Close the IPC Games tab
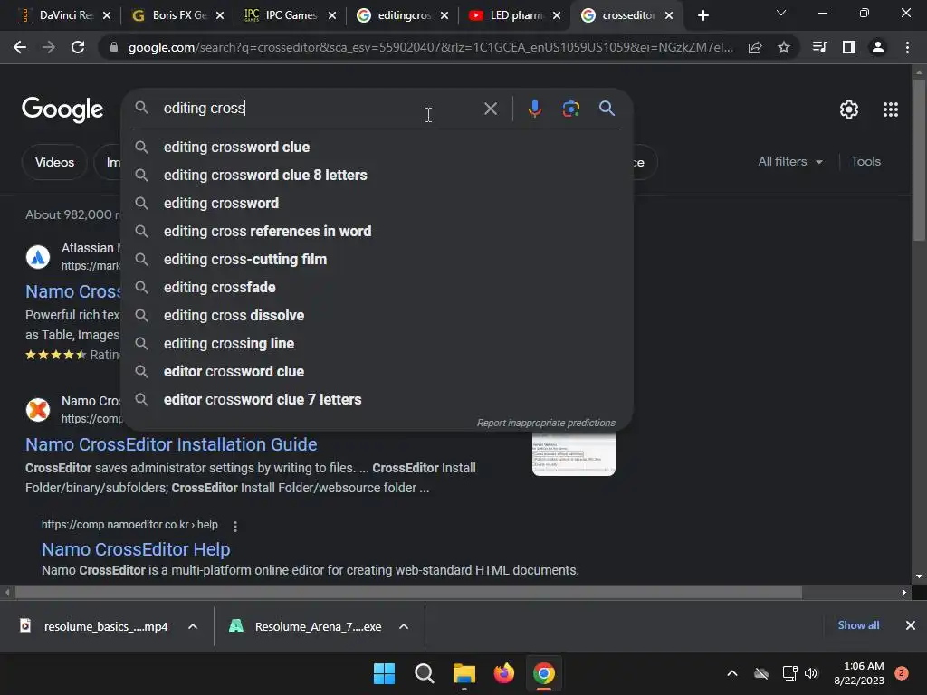This screenshot has height=695, width=927. pyautogui.click(x=332, y=15)
